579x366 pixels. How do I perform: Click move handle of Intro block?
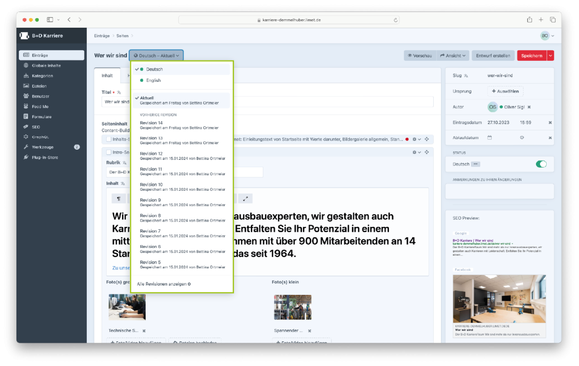427,152
